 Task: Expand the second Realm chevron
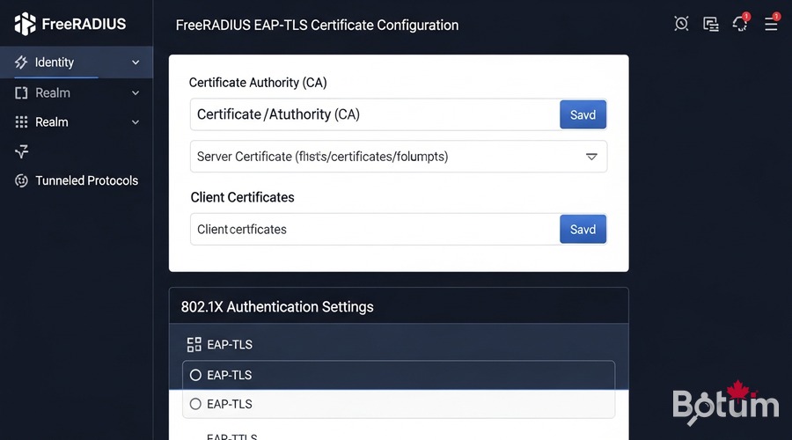(x=136, y=122)
